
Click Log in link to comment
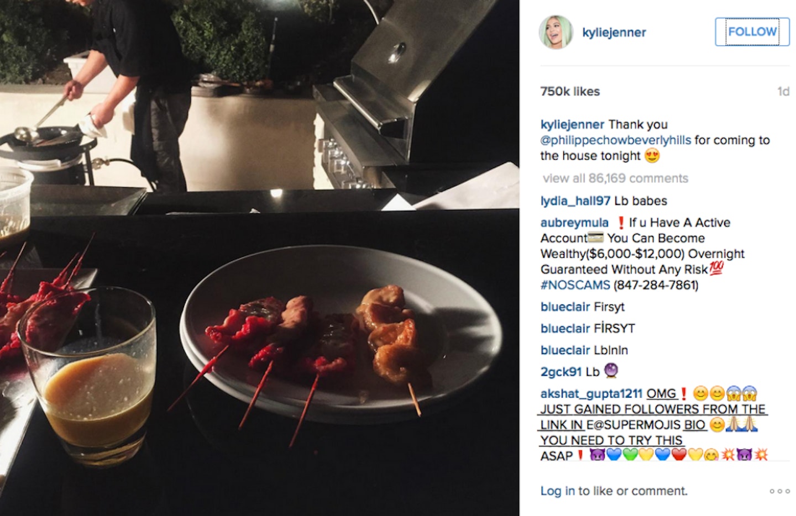(x=557, y=491)
